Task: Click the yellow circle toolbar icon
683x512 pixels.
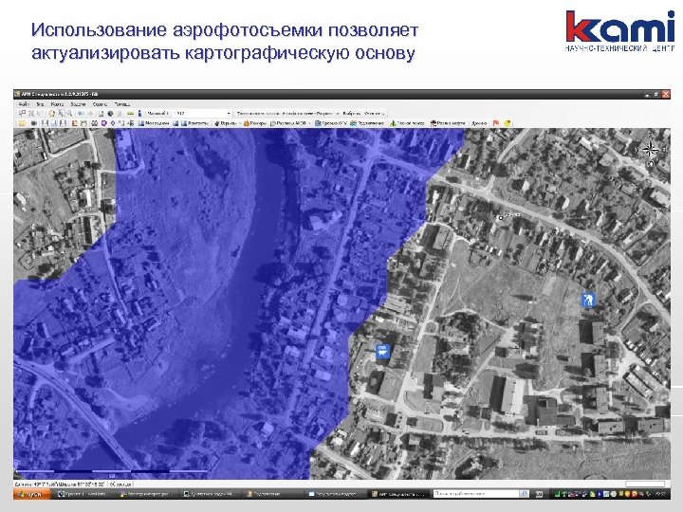Action: (x=508, y=123)
